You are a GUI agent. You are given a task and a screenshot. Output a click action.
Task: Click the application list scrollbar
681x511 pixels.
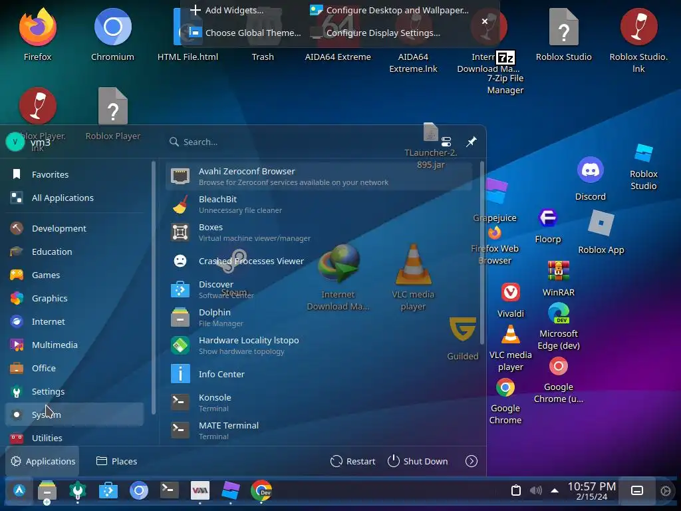coord(481,253)
